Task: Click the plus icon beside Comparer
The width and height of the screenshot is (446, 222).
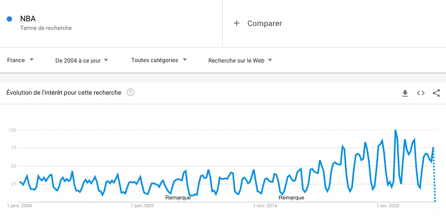Action: point(237,23)
